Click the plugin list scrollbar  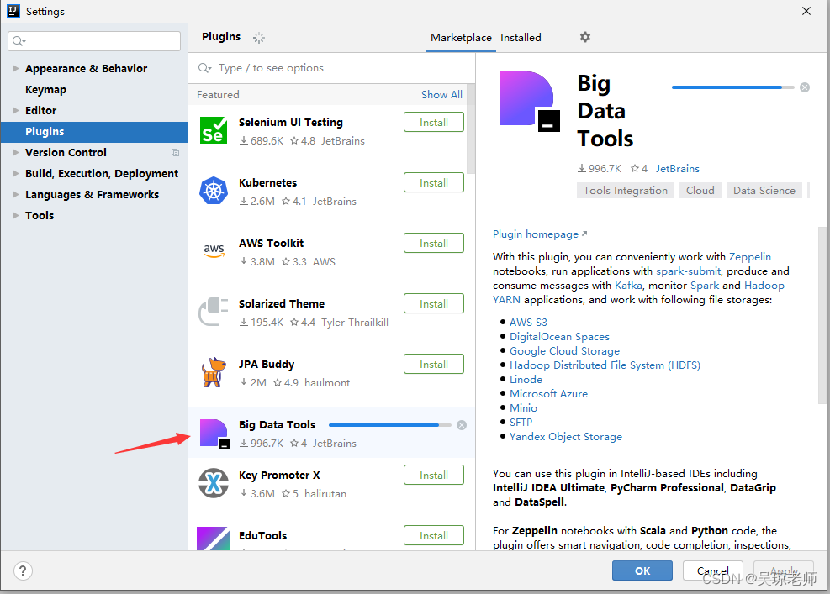pos(471,129)
